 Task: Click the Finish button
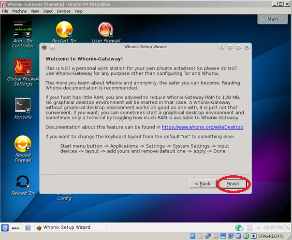pyautogui.click(x=233, y=184)
